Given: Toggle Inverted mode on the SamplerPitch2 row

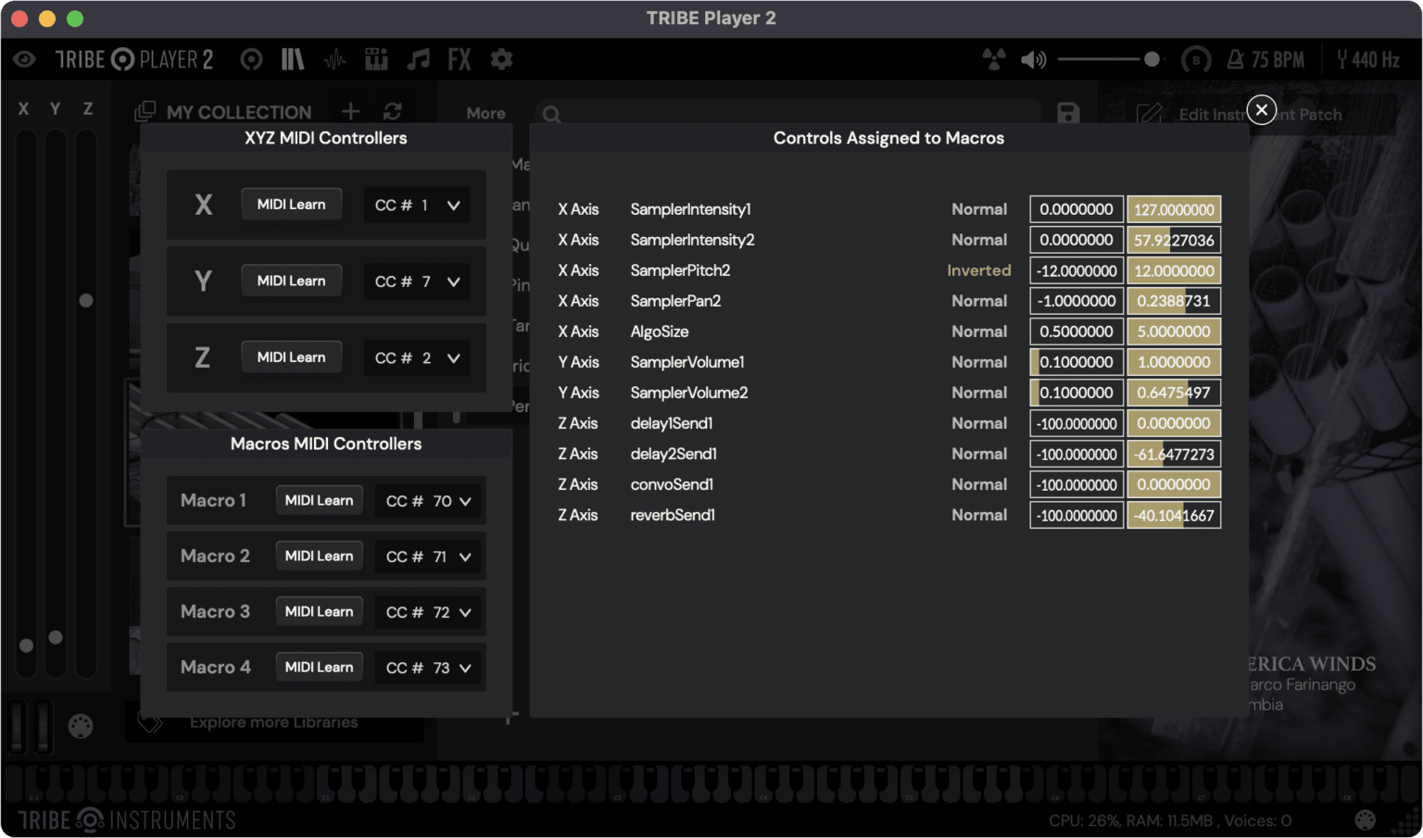Looking at the screenshot, I should tap(979, 269).
